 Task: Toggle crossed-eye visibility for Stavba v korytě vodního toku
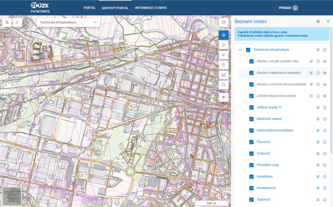point(325,61)
